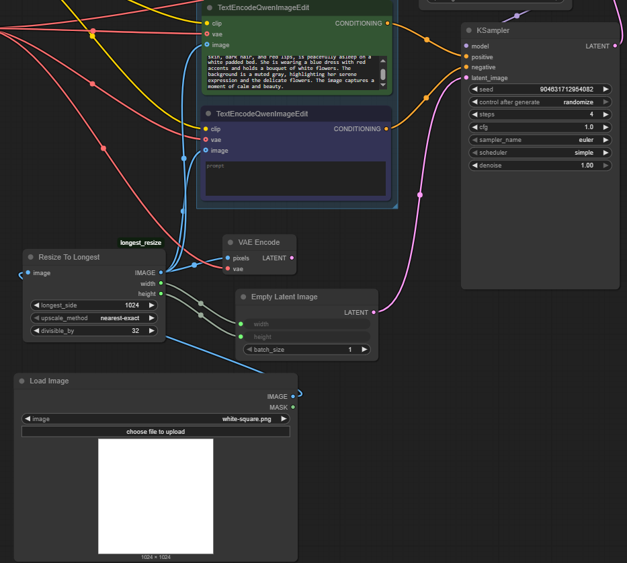627x563 pixels.
Task: Click purple node CONDITIONING output socket
Action: 386,129
